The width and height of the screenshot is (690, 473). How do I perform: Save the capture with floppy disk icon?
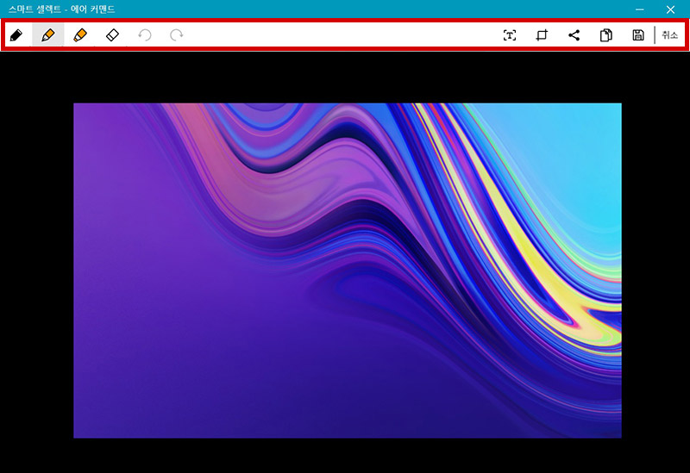click(637, 35)
